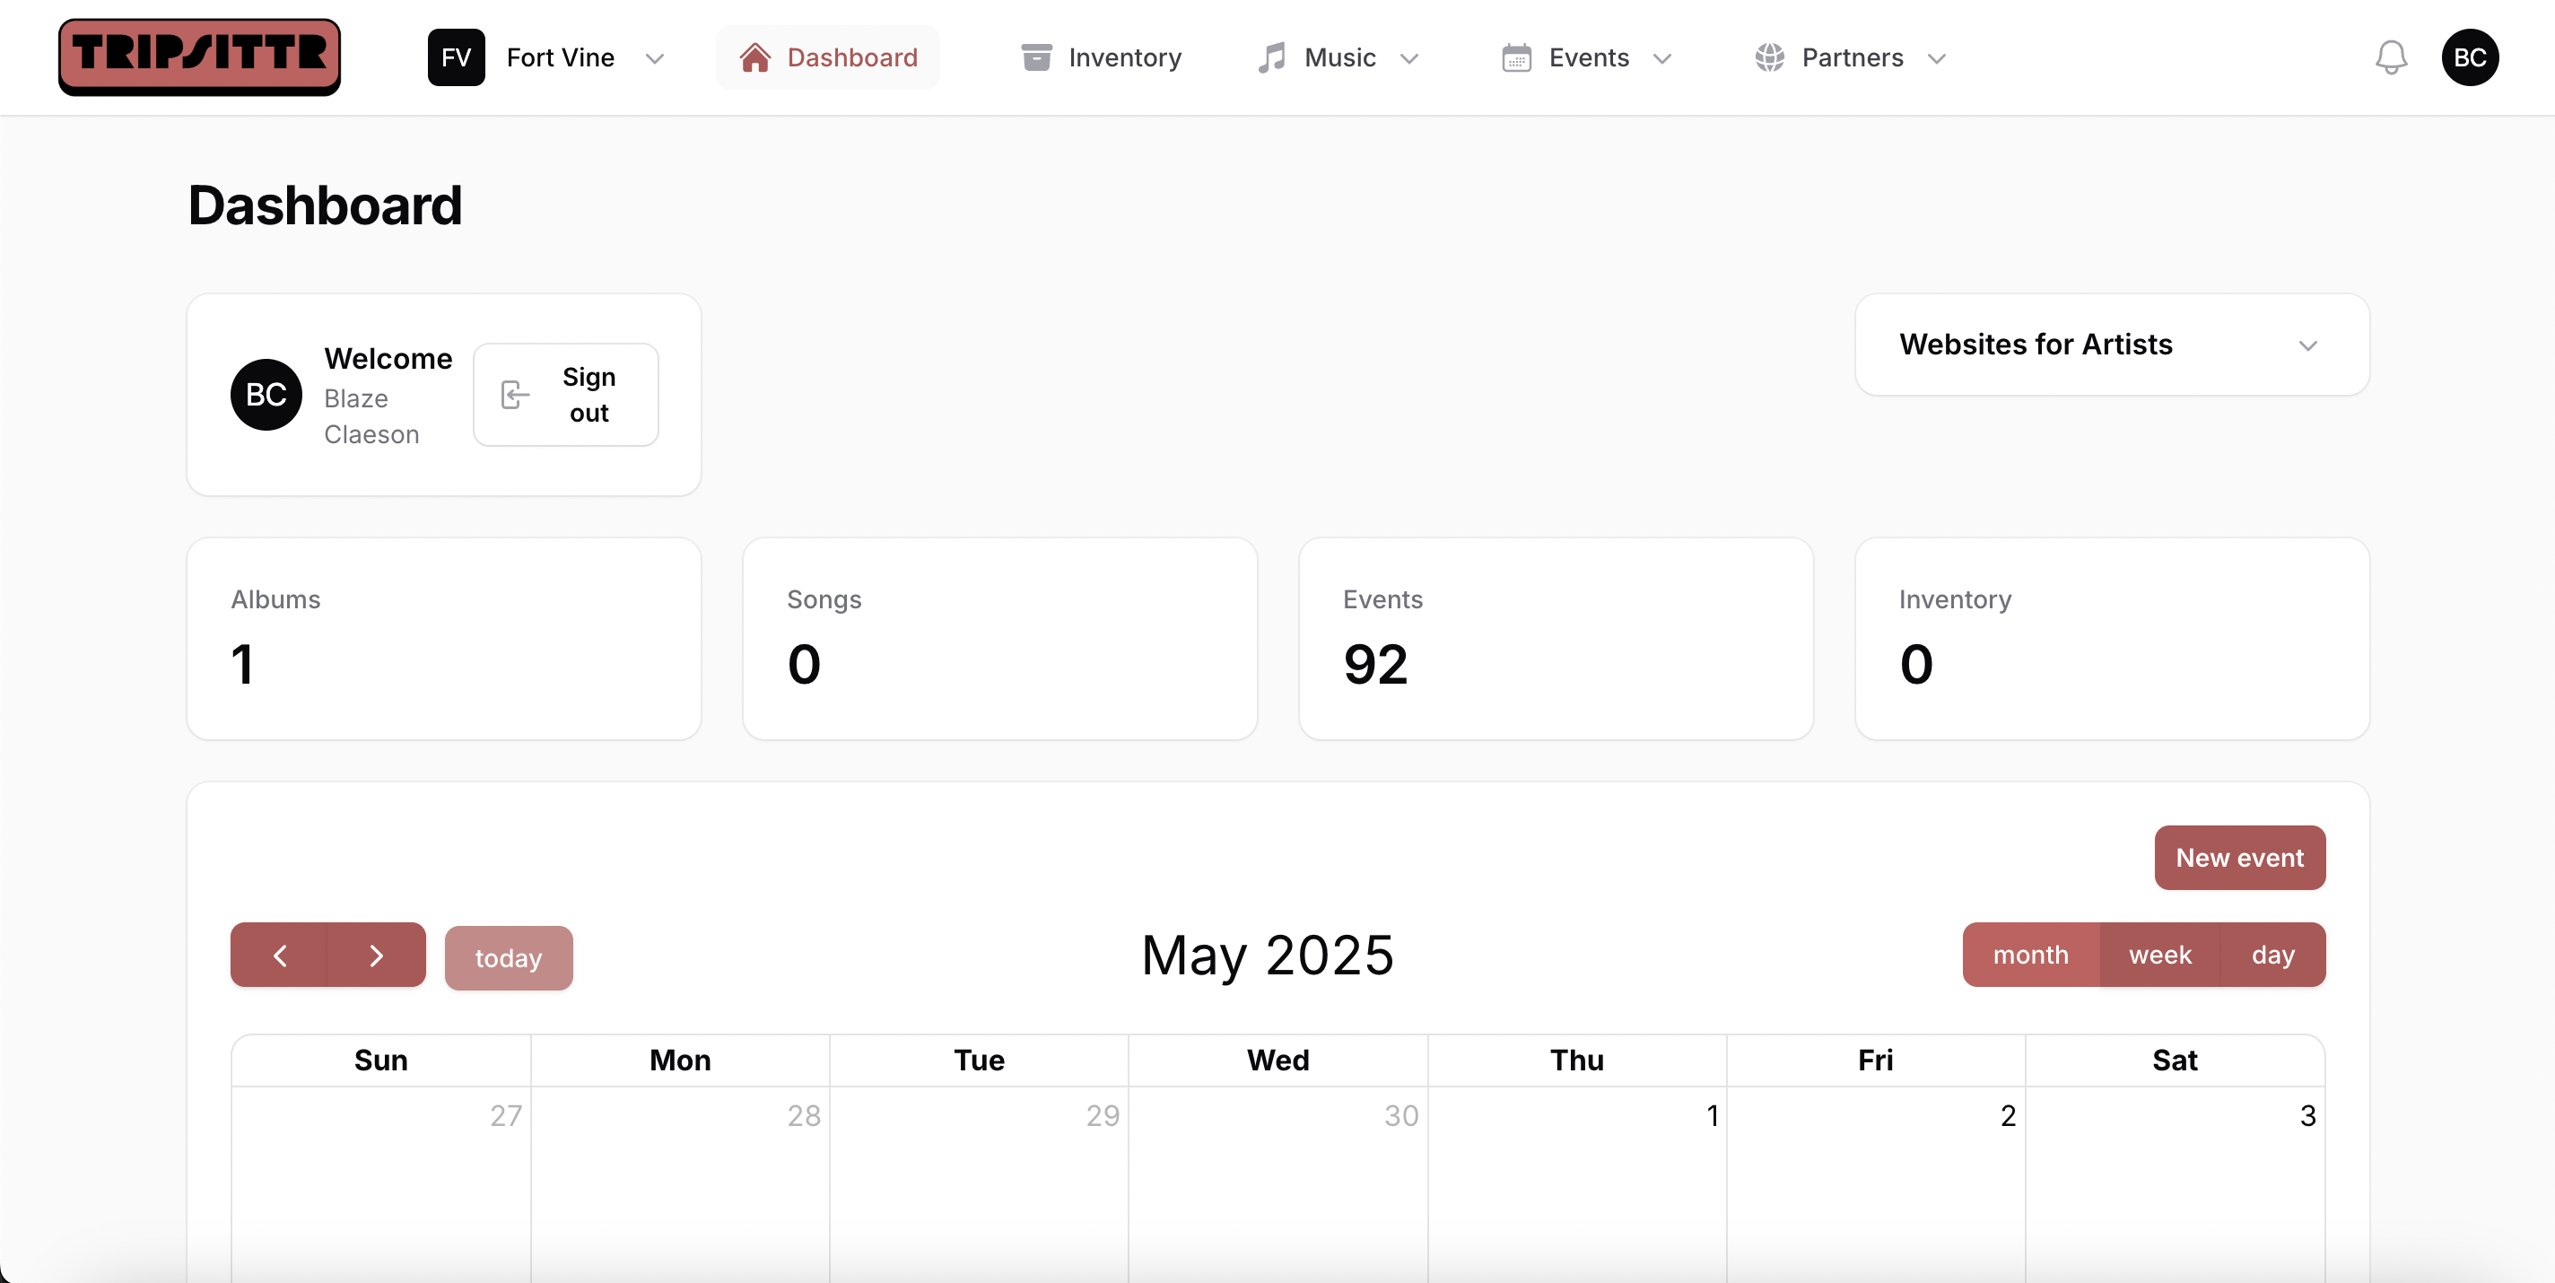This screenshot has height=1283, width=2555.
Task: Click calendar date 29
Action: pos(1103,1115)
